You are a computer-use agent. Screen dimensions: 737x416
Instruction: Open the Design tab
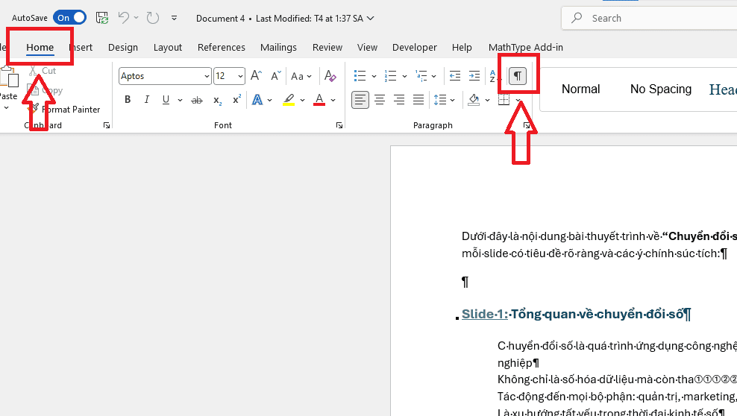pos(122,48)
